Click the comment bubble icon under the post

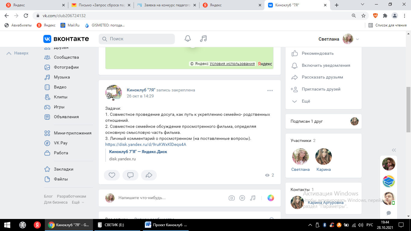pyautogui.click(x=130, y=175)
